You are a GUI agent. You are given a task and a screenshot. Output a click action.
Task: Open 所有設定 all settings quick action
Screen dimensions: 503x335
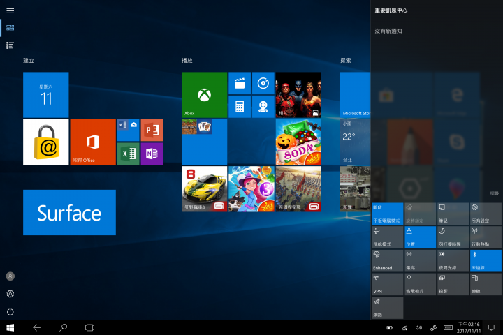(486, 214)
